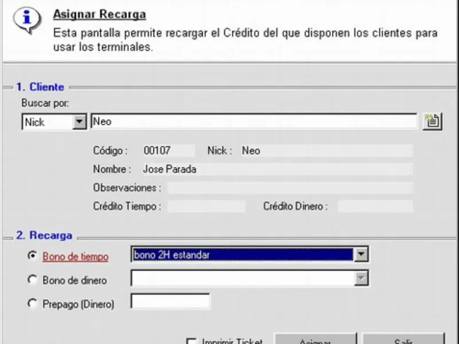Viewport: 459px width, 344px height.
Task: Click the selected bono 2H estandar text
Action: coord(172,255)
